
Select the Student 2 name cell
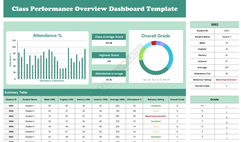(30, 111)
